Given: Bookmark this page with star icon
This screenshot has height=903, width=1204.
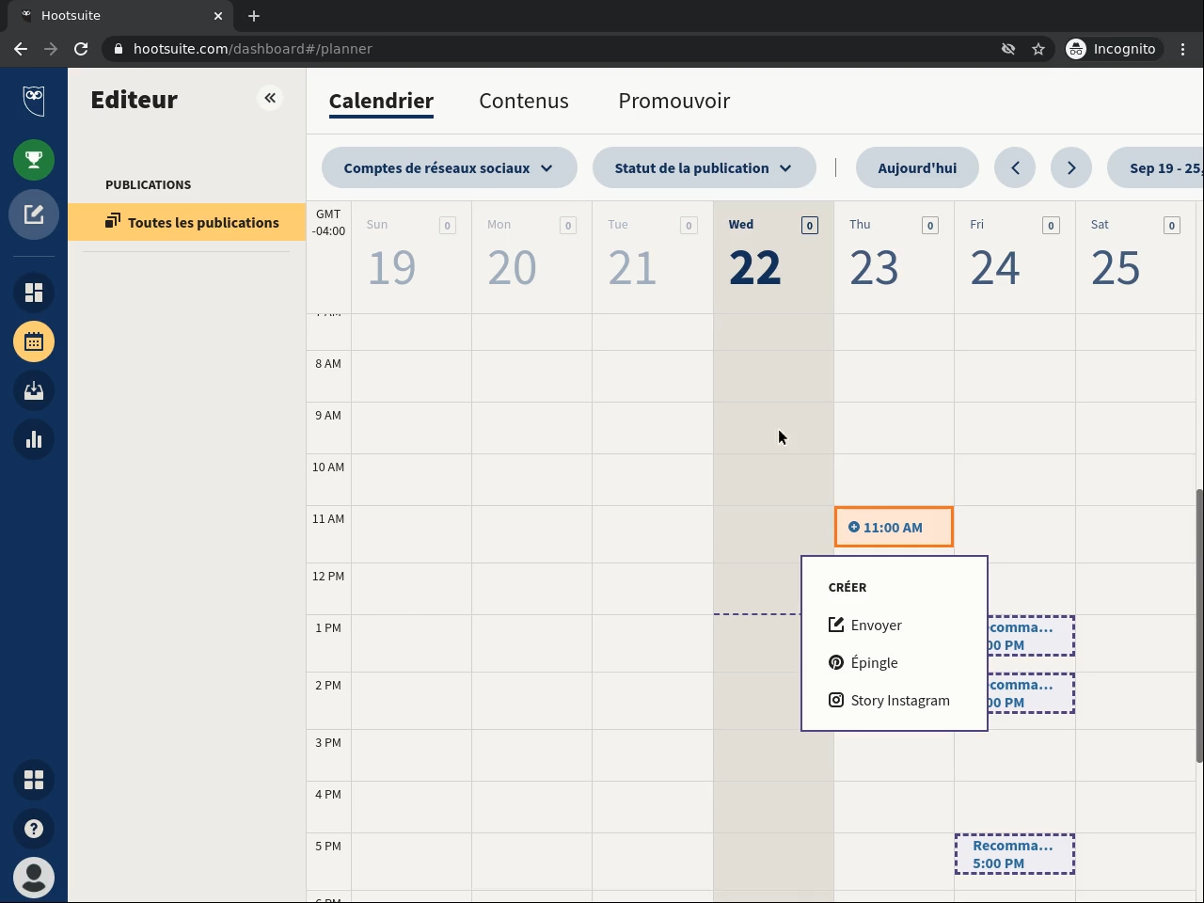Looking at the screenshot, I should [x=1038, y=49].
